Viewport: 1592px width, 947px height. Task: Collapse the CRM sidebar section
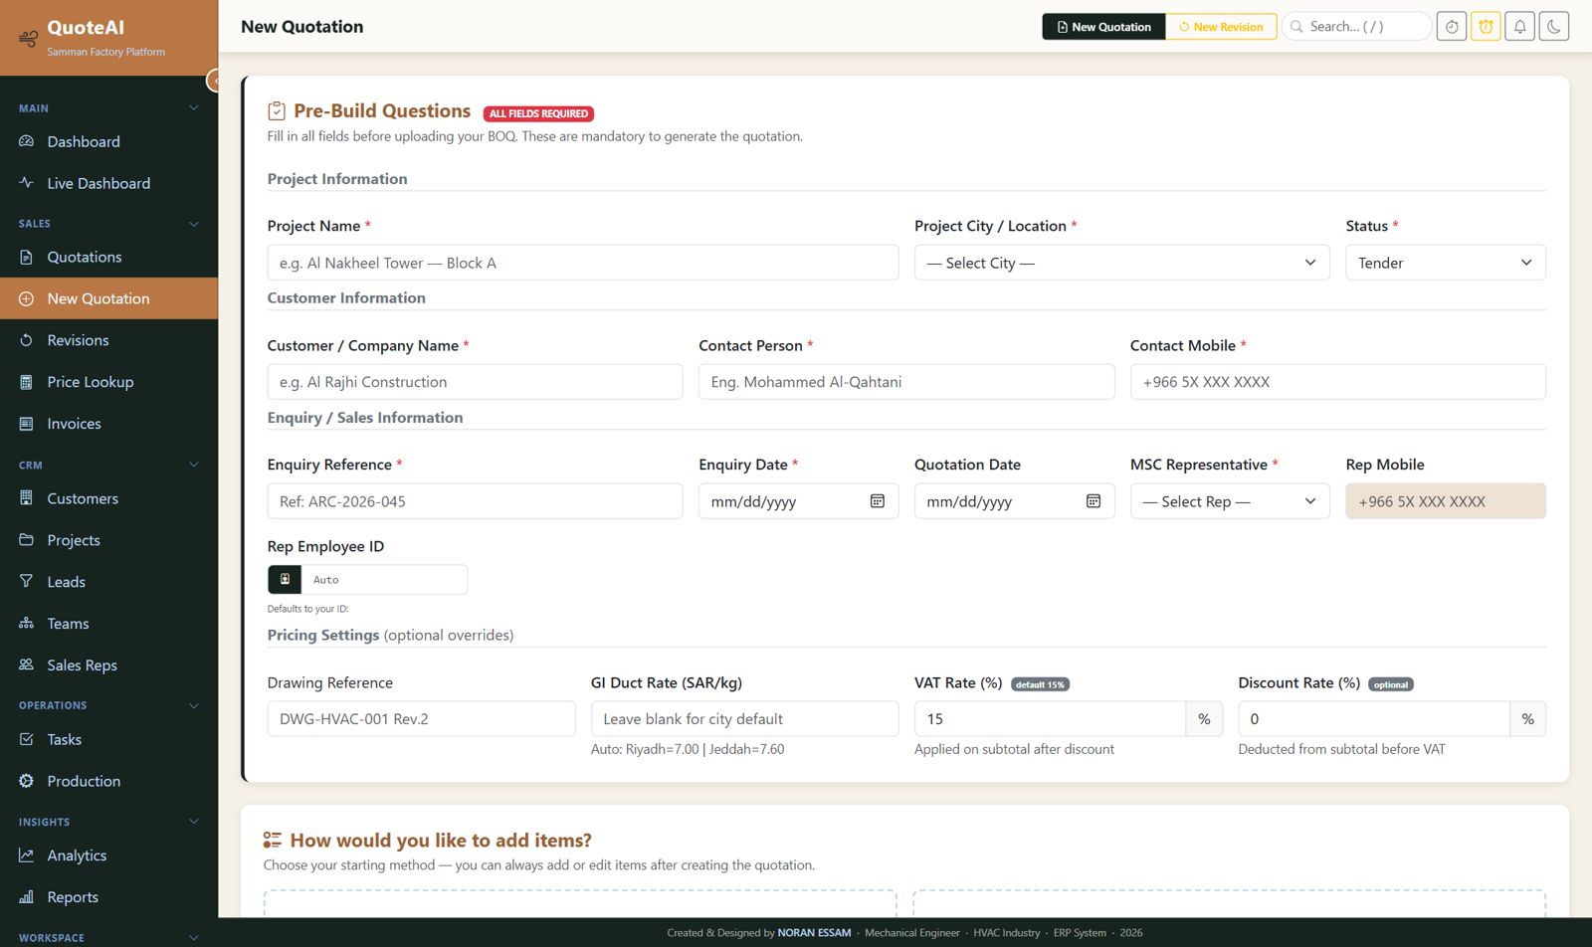tap(194, 465)
